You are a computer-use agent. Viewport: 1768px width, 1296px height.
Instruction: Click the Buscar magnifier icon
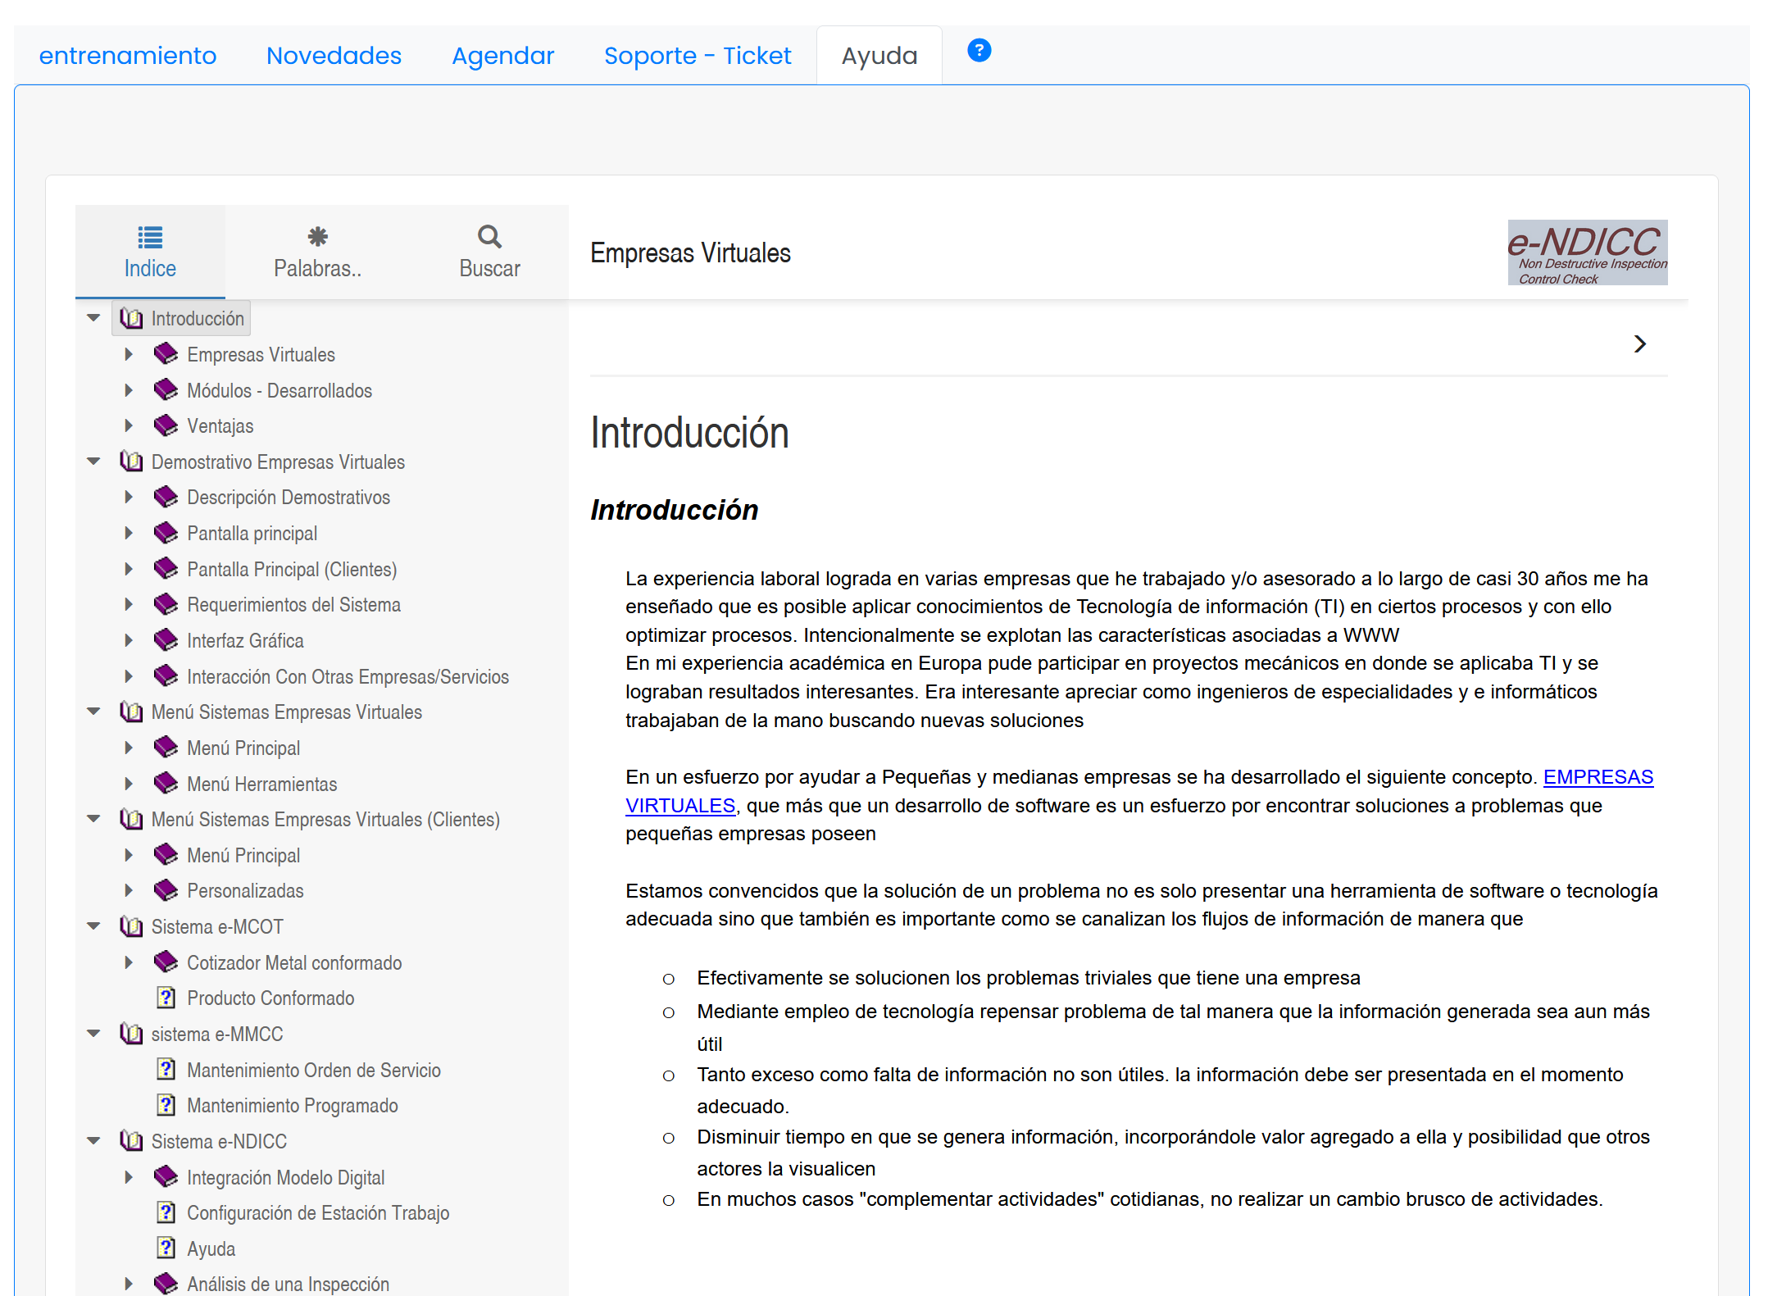(489, 237)
